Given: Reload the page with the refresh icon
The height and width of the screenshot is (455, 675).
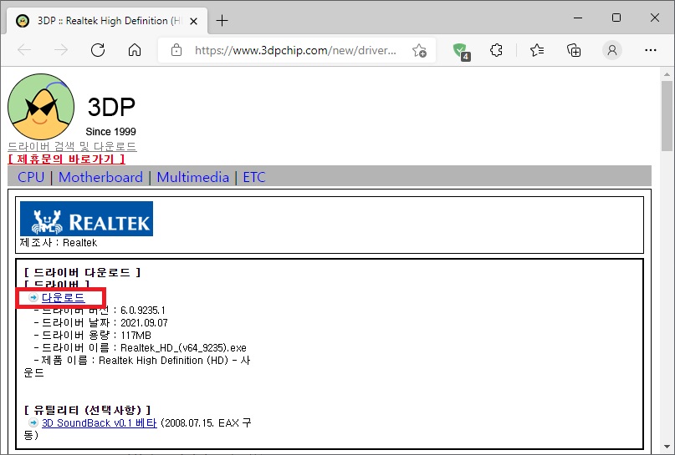Looking at the screenshot, I should pos(98,50).
